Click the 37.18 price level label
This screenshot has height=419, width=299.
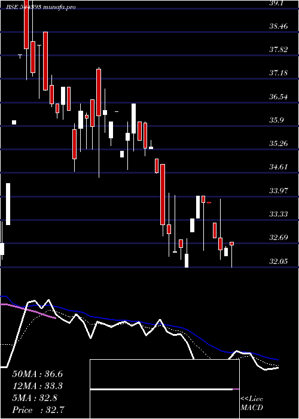(279, 72)
